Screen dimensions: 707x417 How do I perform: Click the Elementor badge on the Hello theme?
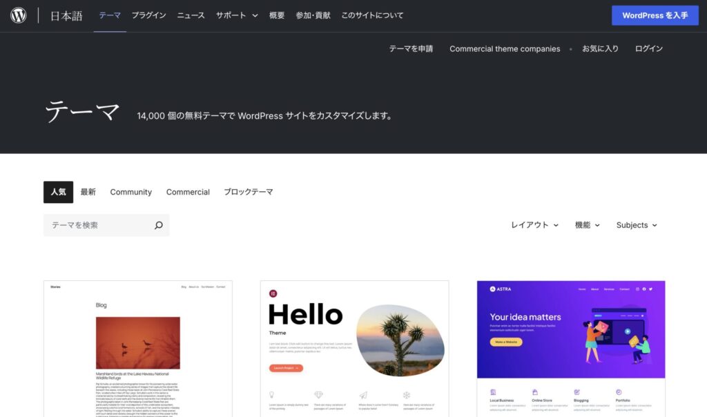click(x=273, y=293)
